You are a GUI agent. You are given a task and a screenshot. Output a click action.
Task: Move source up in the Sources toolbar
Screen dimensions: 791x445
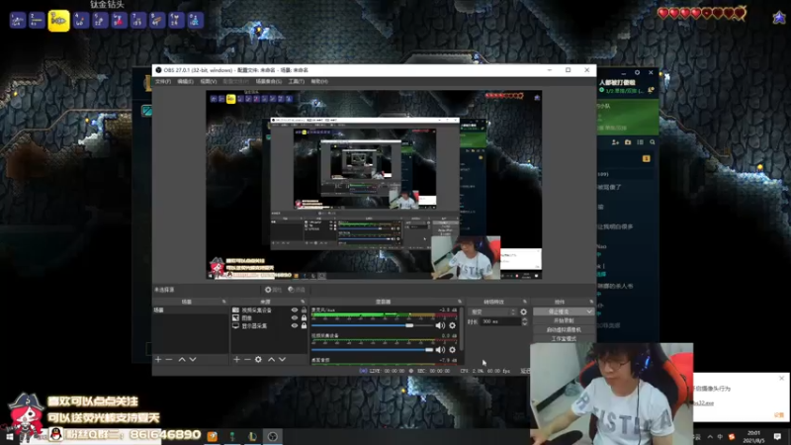271,359
